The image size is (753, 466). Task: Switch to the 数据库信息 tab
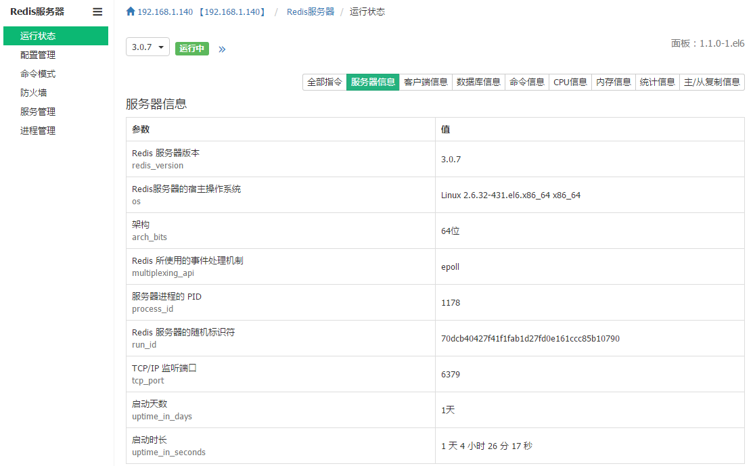[478, 82]
